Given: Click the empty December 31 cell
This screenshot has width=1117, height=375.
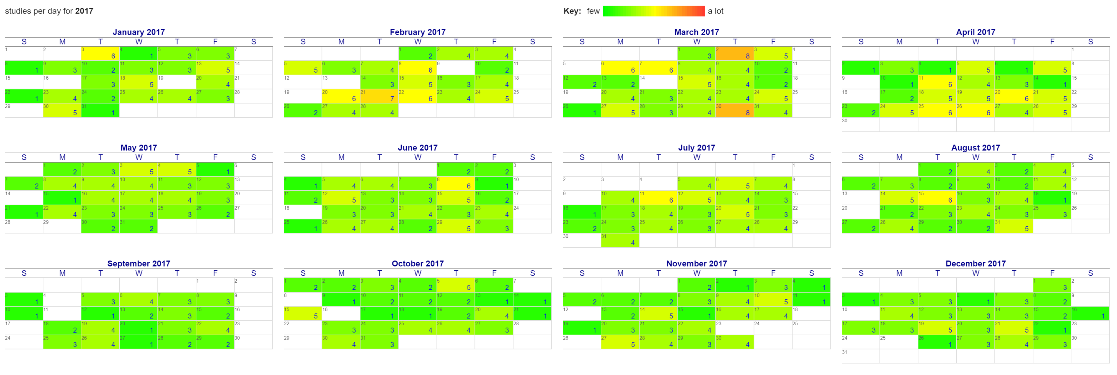Looking at the screenshot, I should click(x=861, y=356).
